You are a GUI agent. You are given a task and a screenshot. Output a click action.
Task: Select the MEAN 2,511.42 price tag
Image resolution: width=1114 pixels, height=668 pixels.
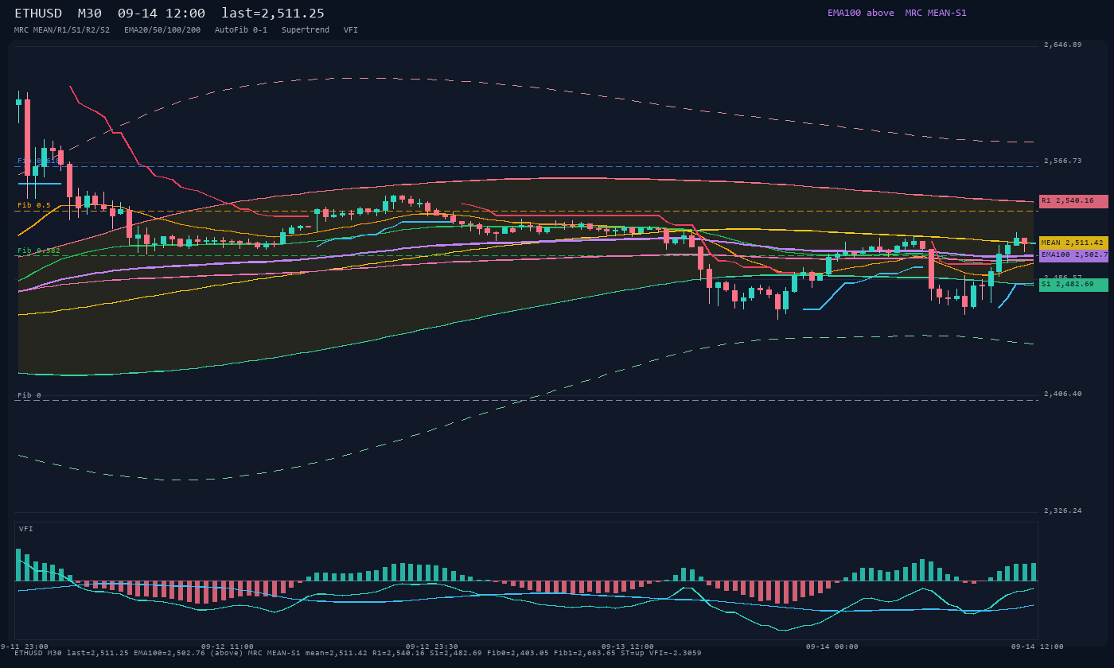(1073, 243)
